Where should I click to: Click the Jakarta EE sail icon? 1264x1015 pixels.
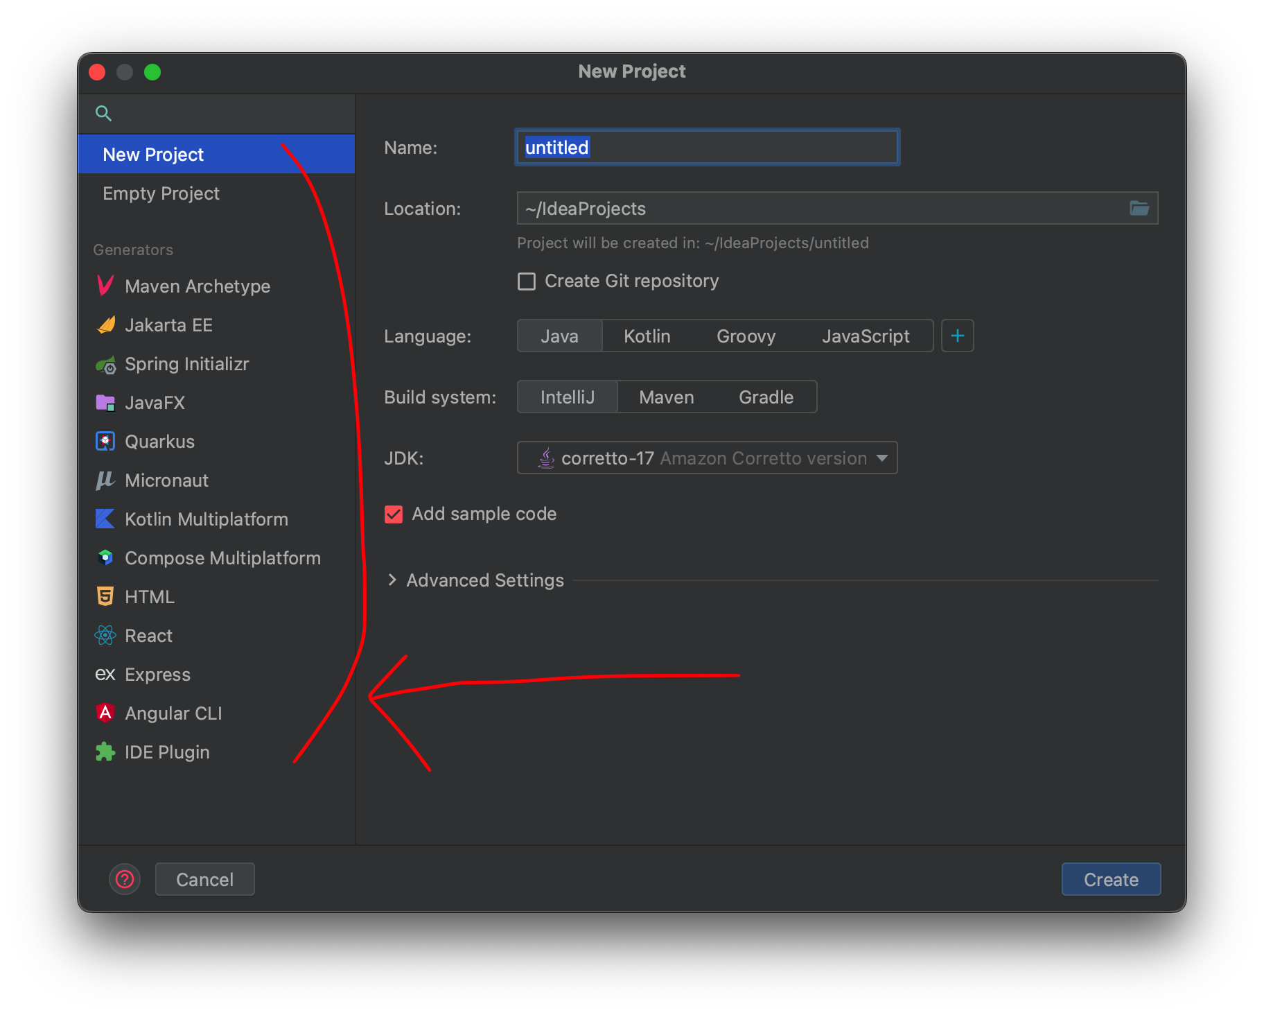point(105,324)
